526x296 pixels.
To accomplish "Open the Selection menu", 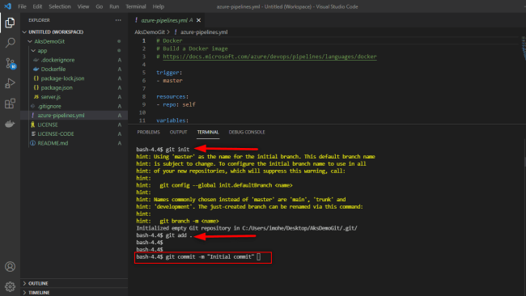I will (60, 6).
